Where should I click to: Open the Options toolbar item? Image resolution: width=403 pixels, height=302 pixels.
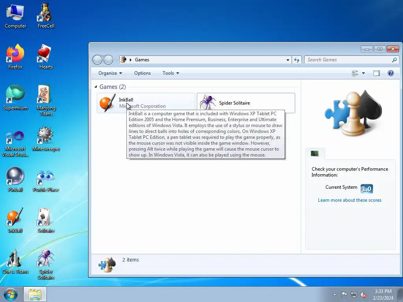coord(142,73)
